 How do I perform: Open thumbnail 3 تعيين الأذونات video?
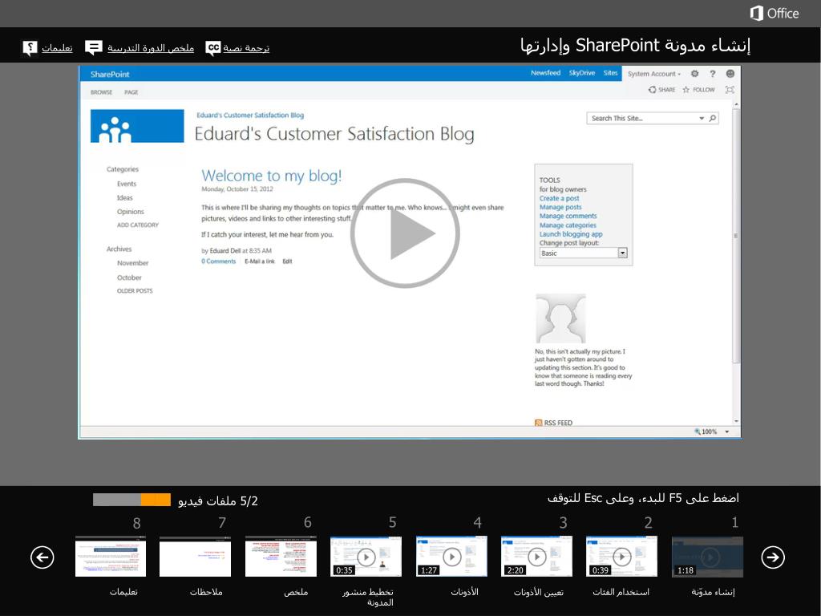pyautogui.click(x=536, y=557)
